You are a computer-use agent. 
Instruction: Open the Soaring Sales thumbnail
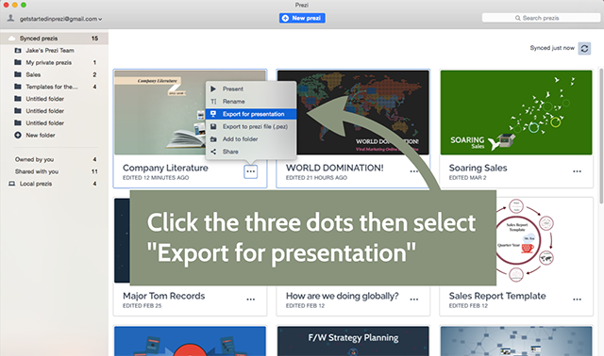[x=516, y=113]
